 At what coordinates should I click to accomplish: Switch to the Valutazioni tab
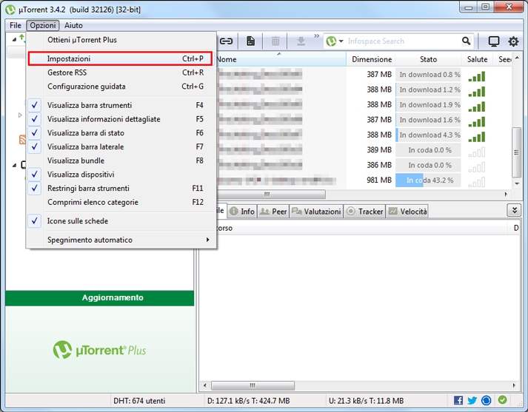coord(316,212)
